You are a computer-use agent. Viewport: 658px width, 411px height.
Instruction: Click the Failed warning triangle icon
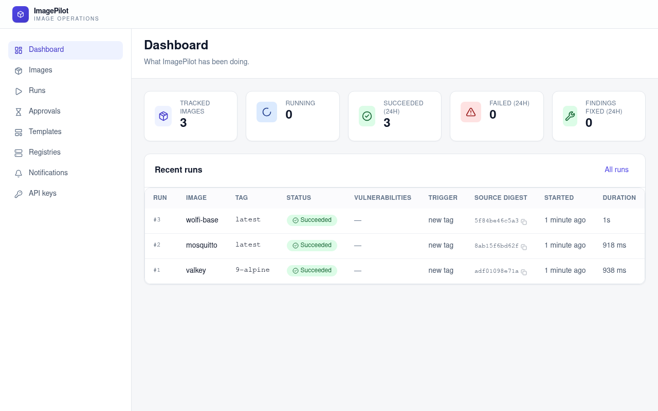pyautogui.click(x=471, y=112)
